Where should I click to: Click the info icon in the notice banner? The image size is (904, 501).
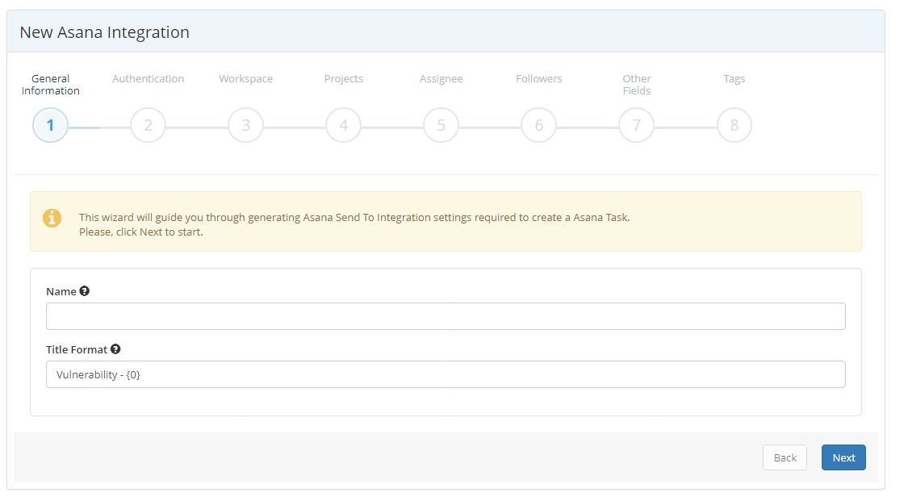(x=52, y=218)
